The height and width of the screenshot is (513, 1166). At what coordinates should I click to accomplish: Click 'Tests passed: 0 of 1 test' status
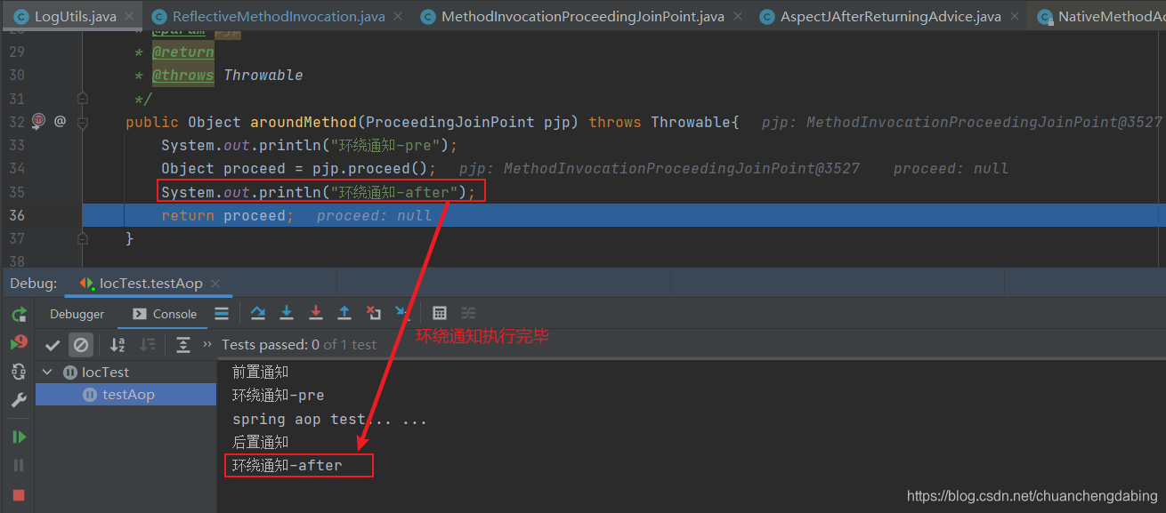click(299, 345)
